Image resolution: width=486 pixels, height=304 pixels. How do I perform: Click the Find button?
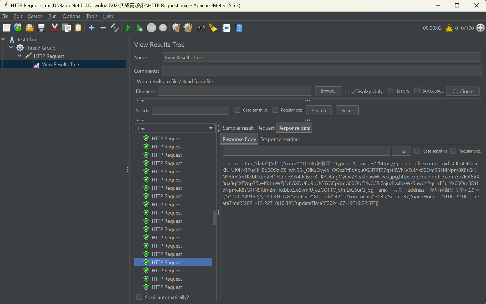tap(401, 151)
